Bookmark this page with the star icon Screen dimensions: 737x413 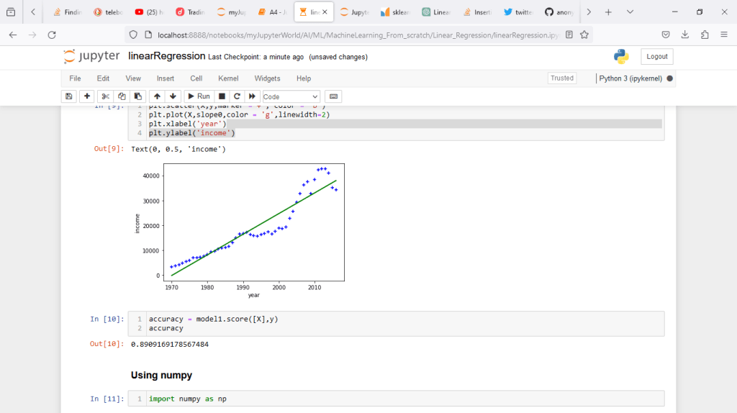pos(585,35)
